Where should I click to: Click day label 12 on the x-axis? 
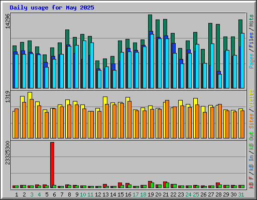(98, 194)
